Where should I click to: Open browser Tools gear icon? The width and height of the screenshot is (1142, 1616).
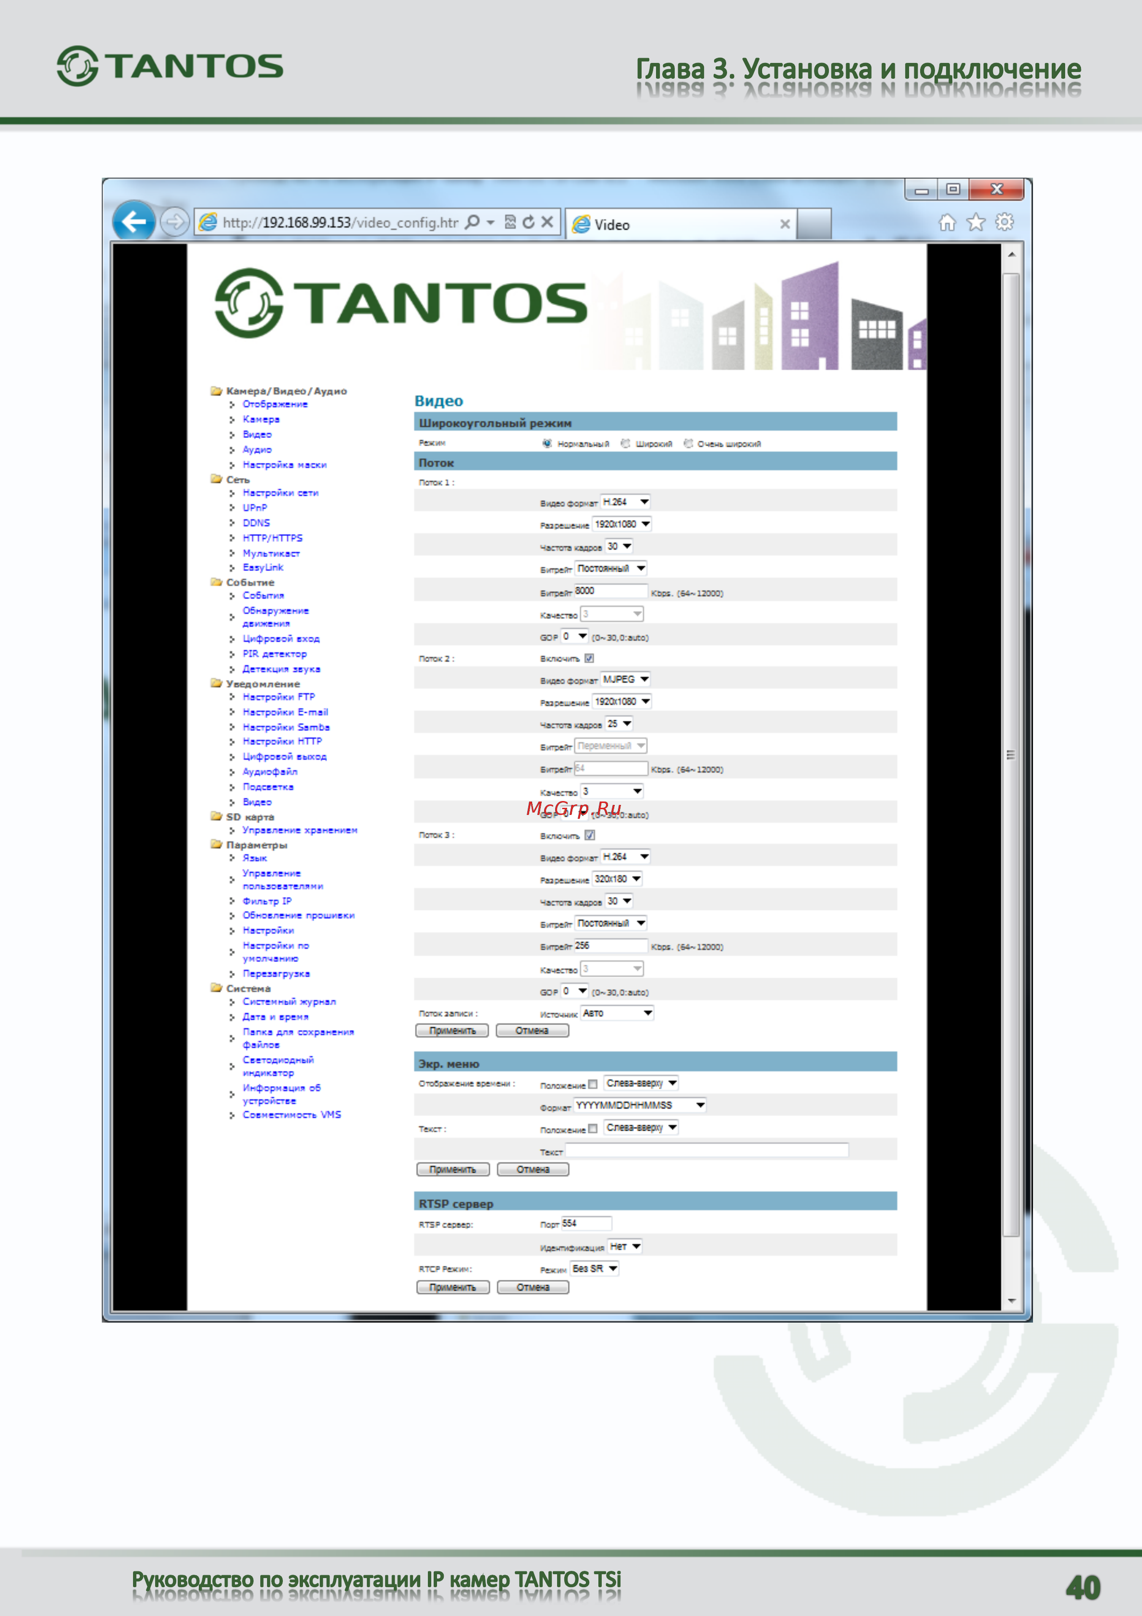[1005, 222]
